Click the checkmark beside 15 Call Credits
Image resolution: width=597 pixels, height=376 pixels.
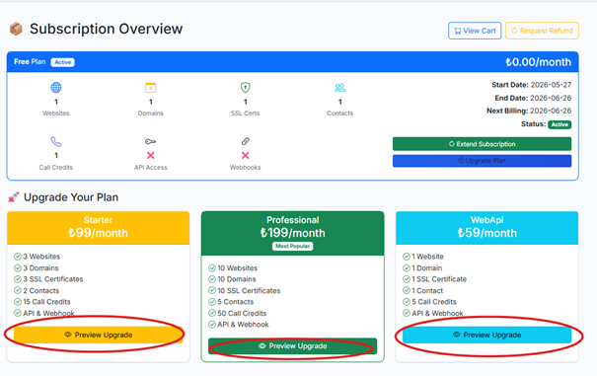coord(18,302)
